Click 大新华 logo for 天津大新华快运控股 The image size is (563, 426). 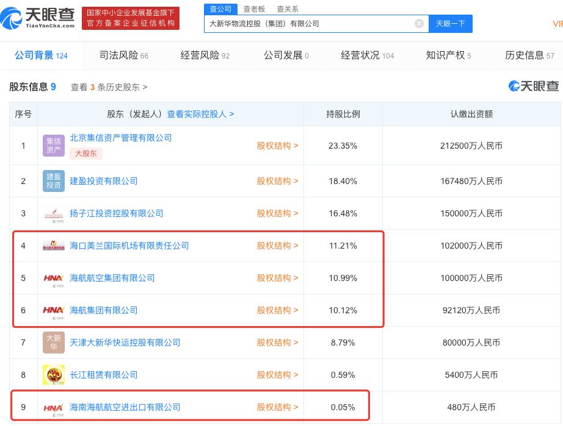54,343
